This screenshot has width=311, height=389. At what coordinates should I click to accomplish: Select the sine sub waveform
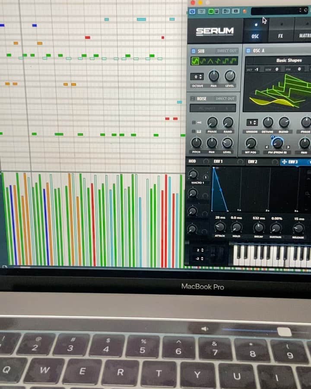[195, 61]
